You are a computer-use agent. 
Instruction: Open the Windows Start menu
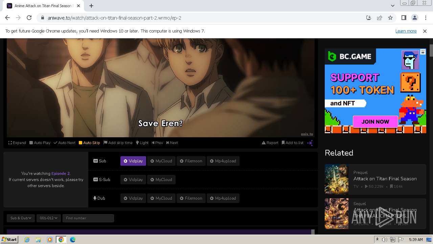tap(9, 239)
